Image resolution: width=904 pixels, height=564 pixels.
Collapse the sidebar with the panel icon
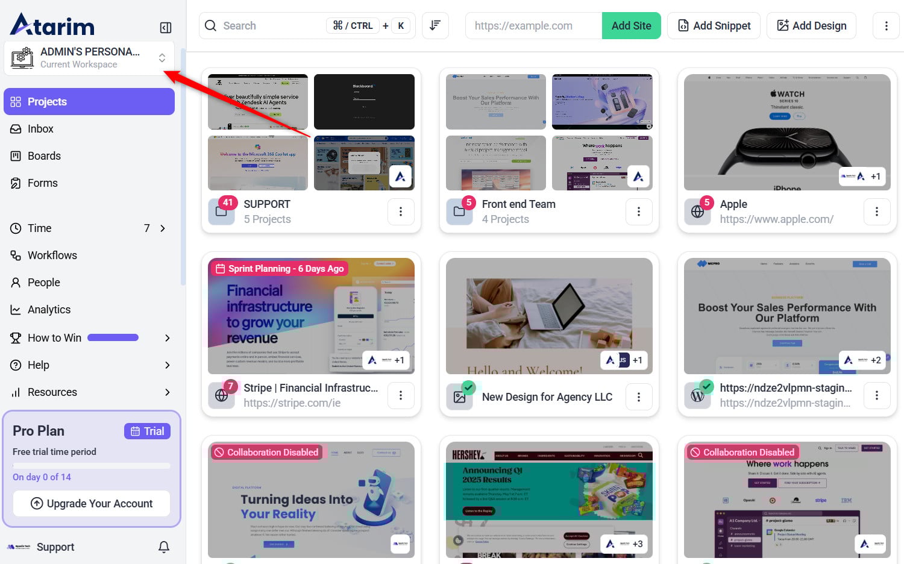point(166,28)
